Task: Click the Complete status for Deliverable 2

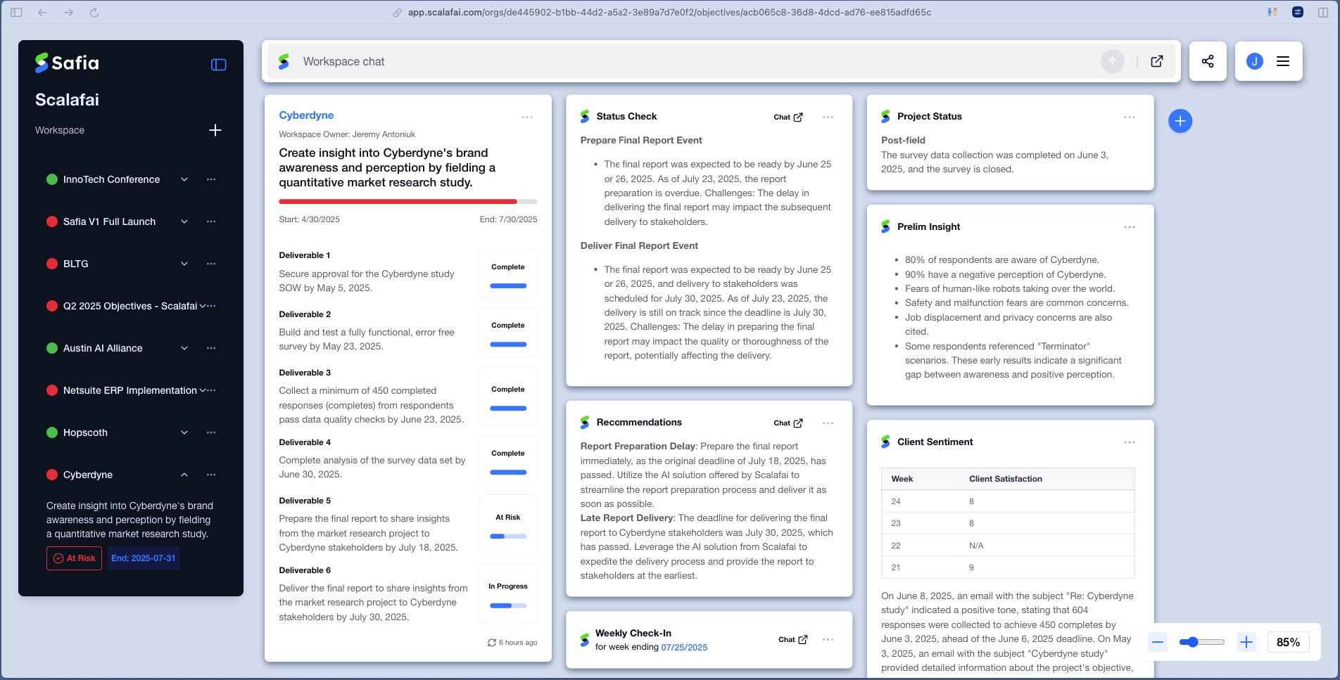Action: click(x=508, y=332)
